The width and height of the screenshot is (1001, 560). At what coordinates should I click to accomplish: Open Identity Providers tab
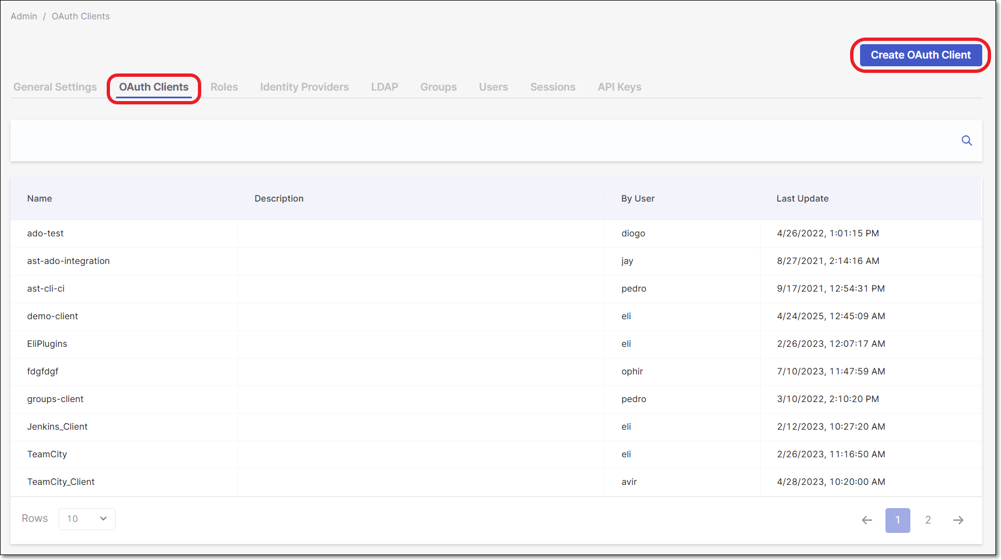305,87
